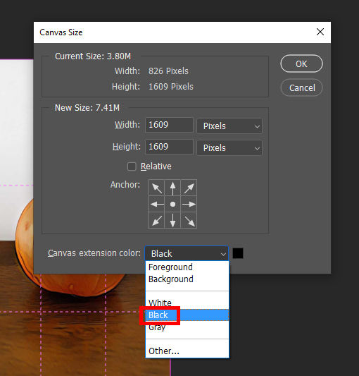The width and height of the screenshot is (359, 376).
Task: Open the Width units Pixels dropdown
Action: [229, 126]
